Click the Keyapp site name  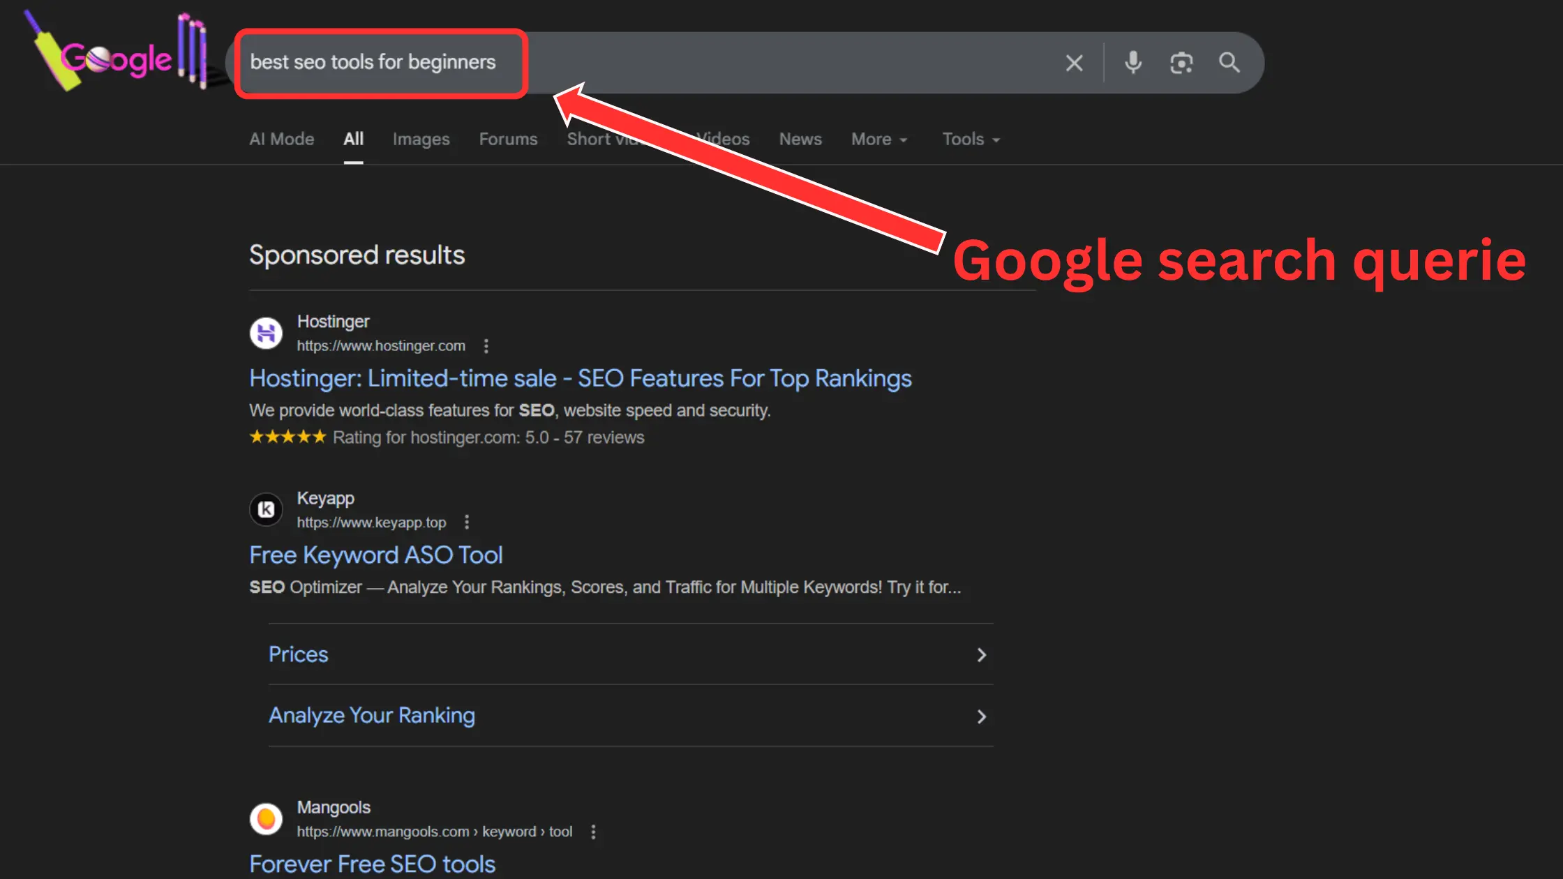click(325, 499)
